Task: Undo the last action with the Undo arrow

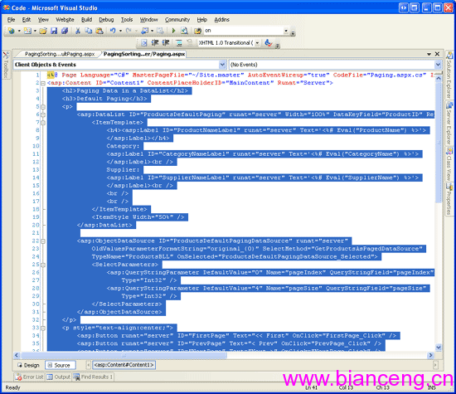Action: (x=113, y=31)
